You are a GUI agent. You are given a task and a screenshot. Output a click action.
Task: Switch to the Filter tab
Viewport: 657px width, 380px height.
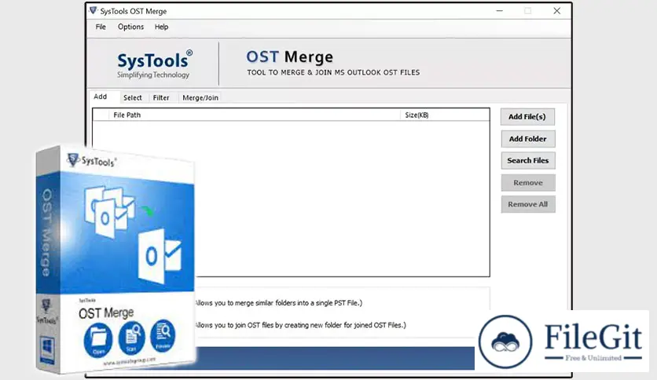coord(161,97)
